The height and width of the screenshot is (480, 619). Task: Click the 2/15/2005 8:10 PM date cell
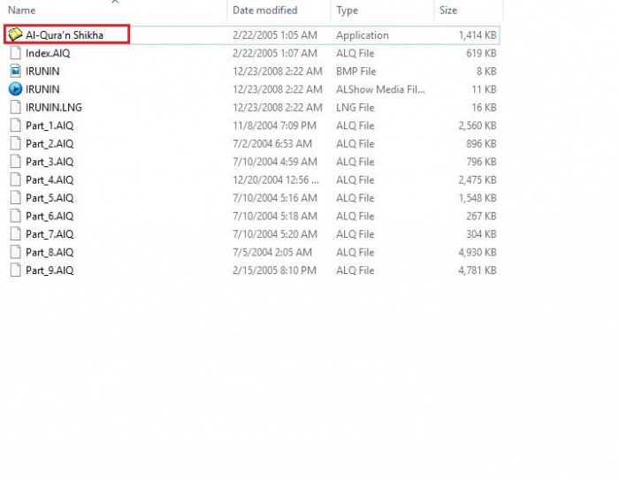point(274,270)
